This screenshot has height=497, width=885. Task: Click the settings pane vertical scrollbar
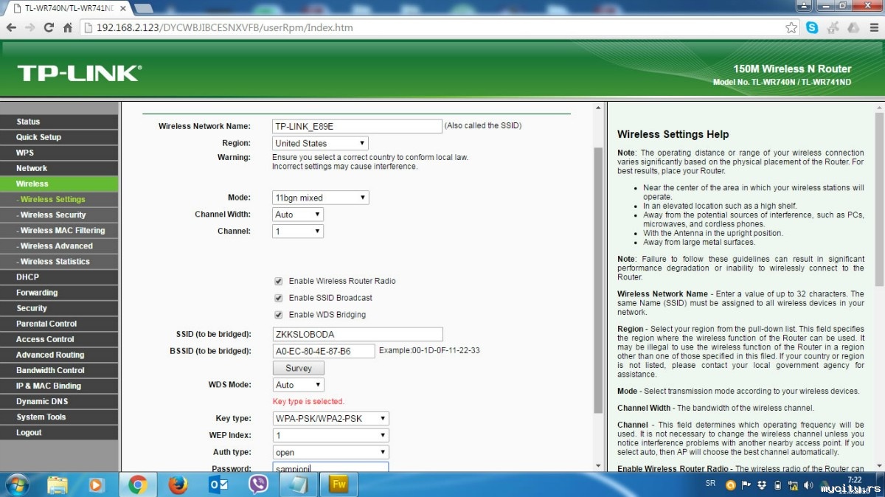(x=598, y=280)
